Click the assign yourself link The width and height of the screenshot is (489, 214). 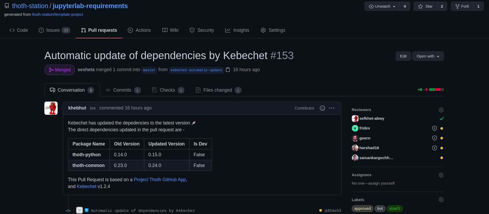381,183
